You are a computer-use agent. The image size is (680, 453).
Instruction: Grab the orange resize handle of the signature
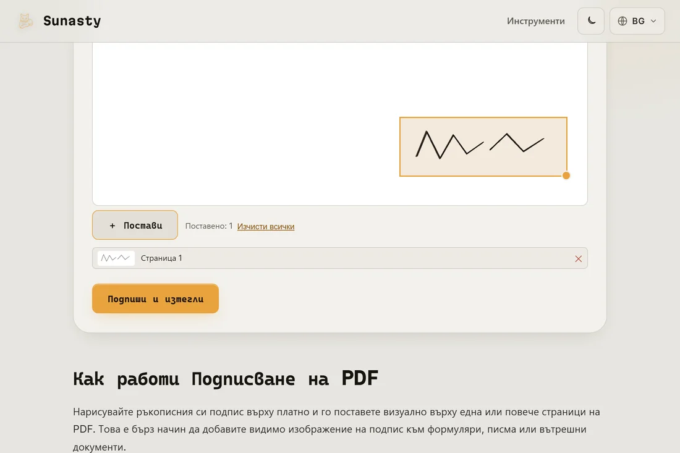(x=566, y=176)
